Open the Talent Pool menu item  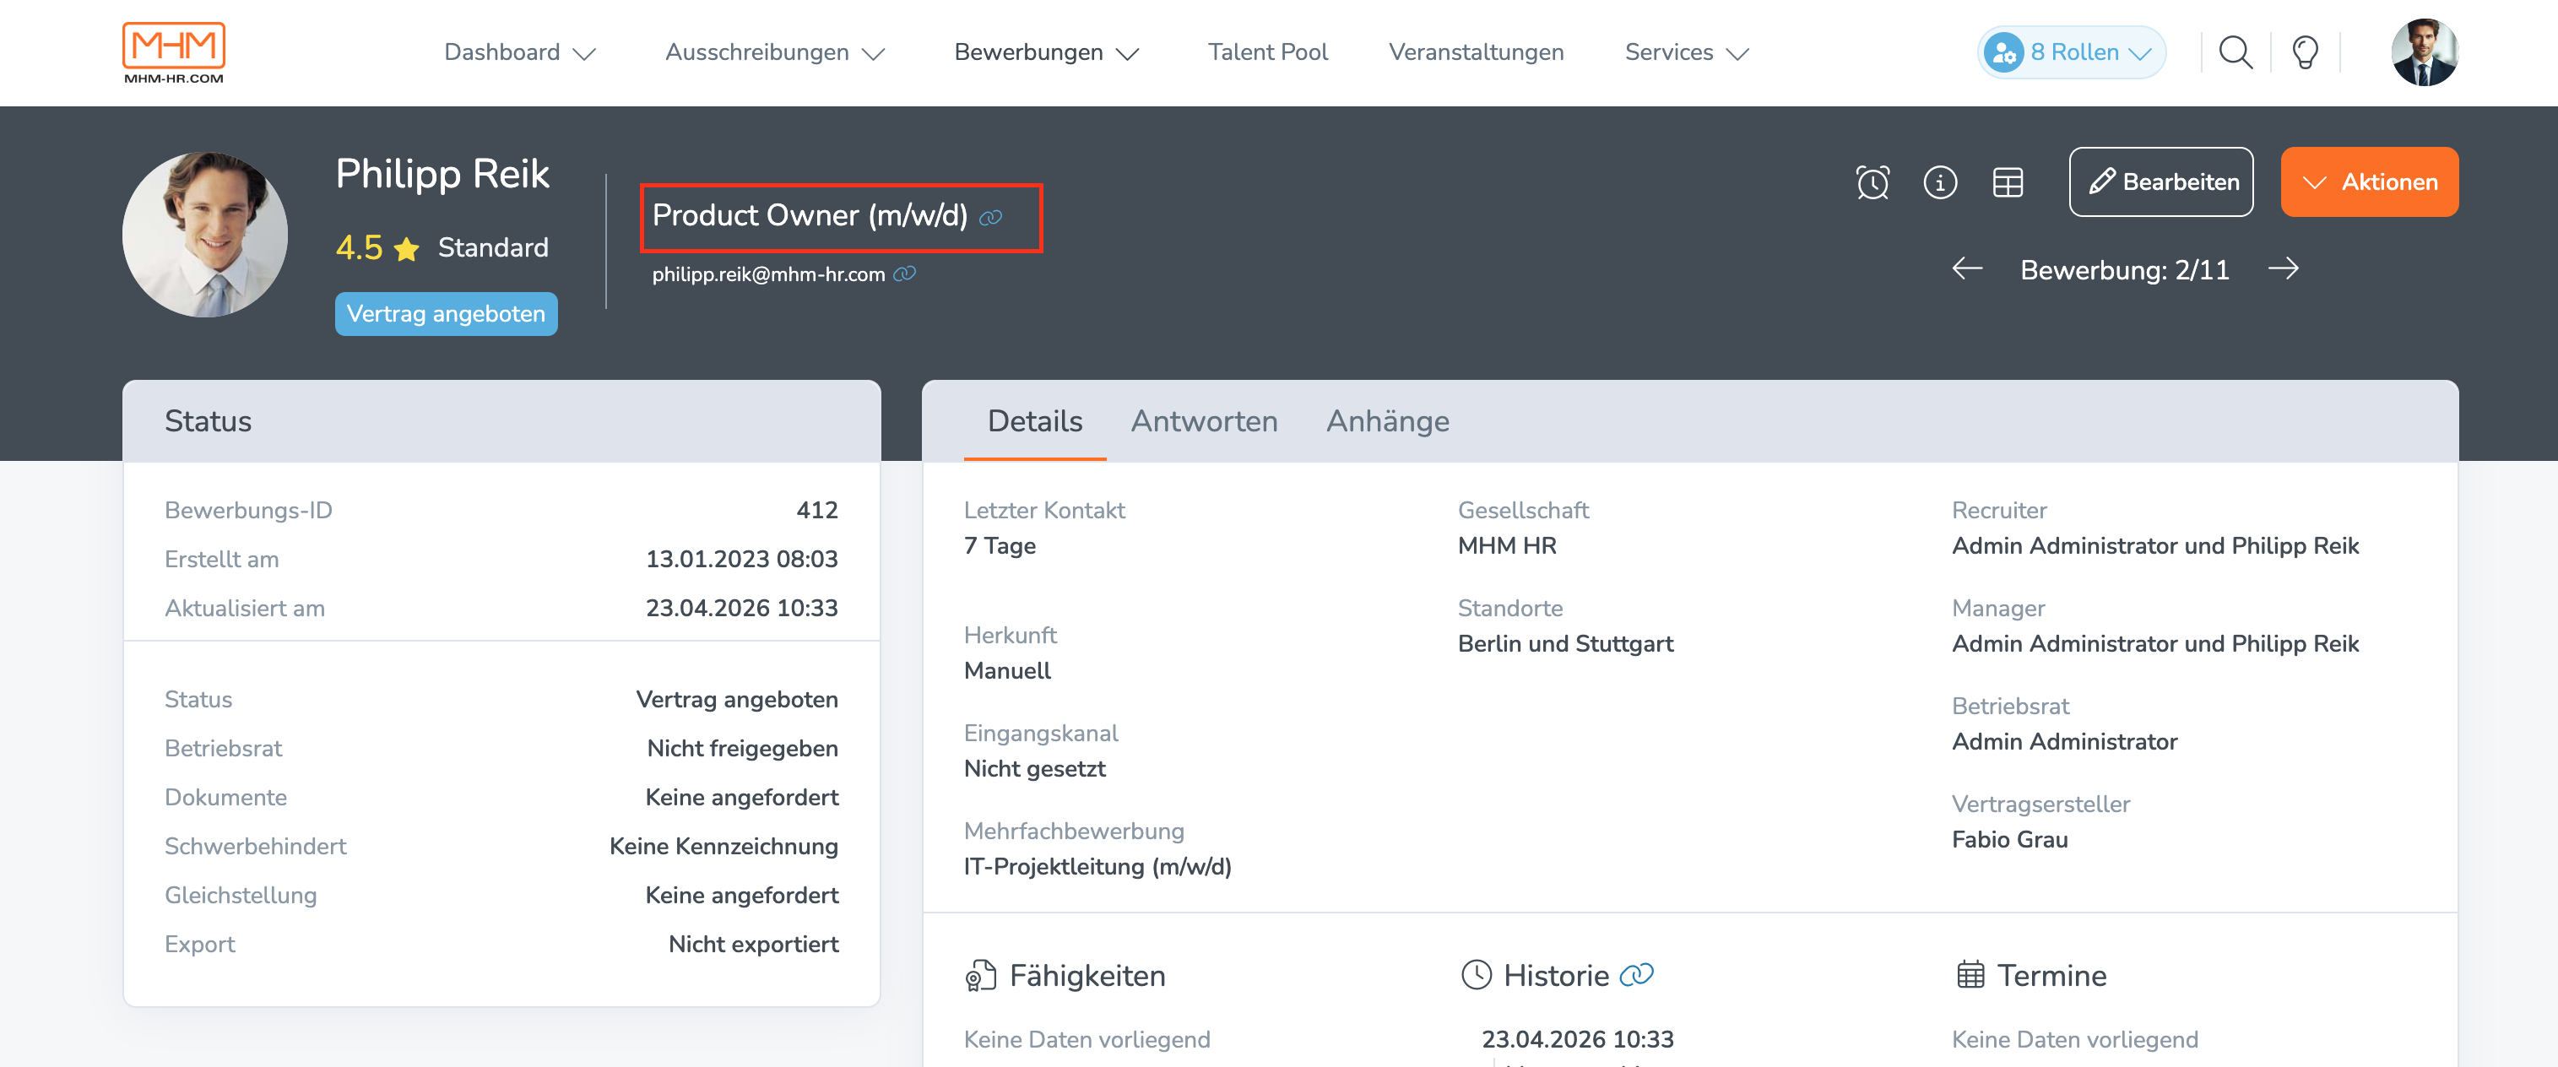(1267, 51)
